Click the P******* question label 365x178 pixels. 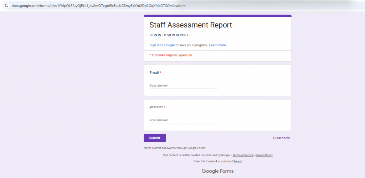pos(156,107)
